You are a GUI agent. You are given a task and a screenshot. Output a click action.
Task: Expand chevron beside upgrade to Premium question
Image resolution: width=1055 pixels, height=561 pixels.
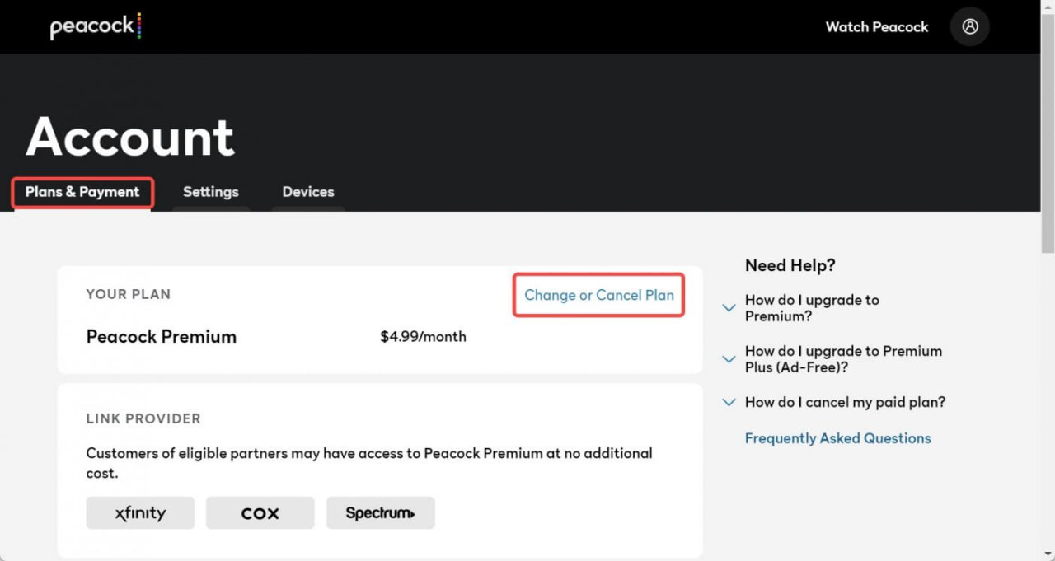tap(729, 308)
